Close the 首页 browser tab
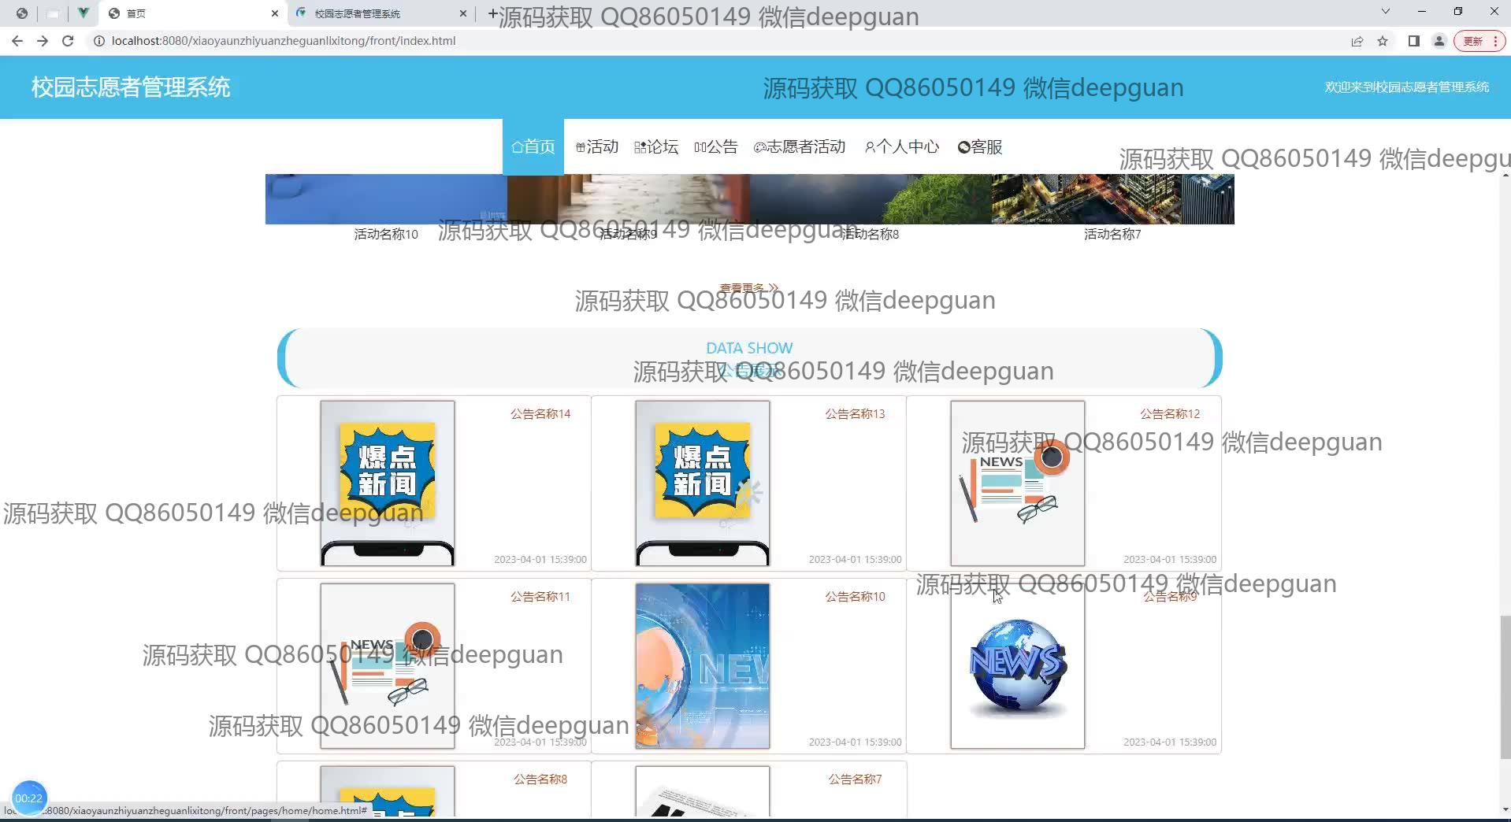Screen dimensions: 1511x822 (x=274, y=13)
